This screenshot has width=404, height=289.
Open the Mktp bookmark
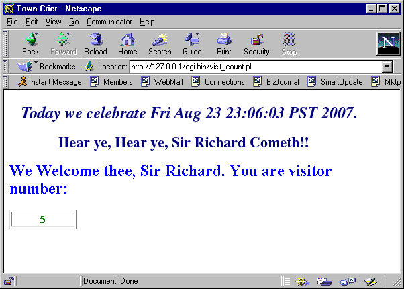click(x=386, y=82)
